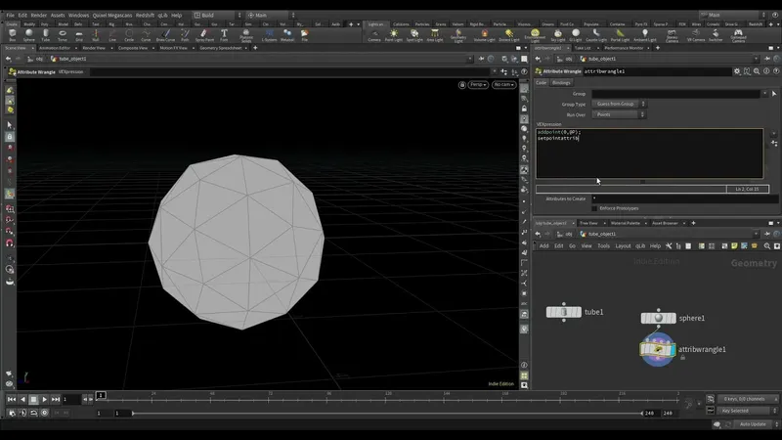Open the parameter pane gear menu
Viewport: 782px width, 440px height.
tap(737, 71)
